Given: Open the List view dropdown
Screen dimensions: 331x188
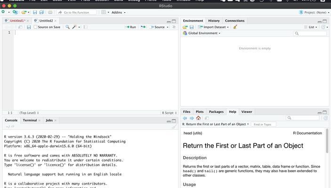Looking at the screenshot, I should pyautogui.click(x=311, y=27).
